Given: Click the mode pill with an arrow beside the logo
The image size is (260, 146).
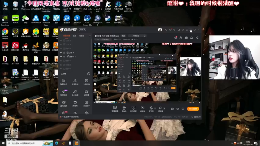Looking at the screenshot, I should [83, 30].
